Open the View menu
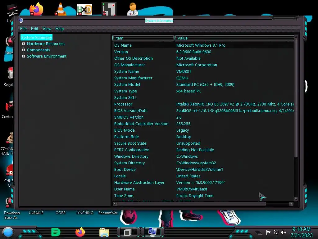Viewport: 318px width, 239px height. [47, 29]
